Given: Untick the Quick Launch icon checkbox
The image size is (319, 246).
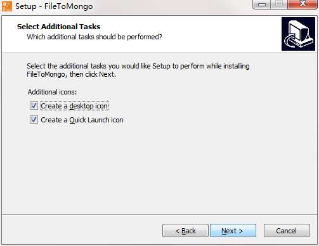Looking at the screenshot, I should pyautogui.click(x=34, y=120).
